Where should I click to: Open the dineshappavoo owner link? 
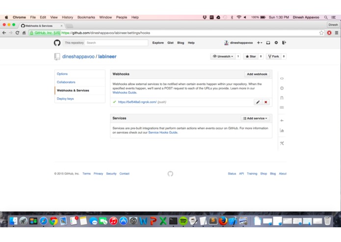coord(79,56)
